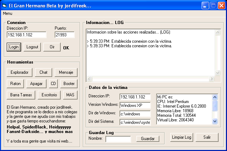Viewport: 227px width, 151px height.
Task: Click the Limpiar Log button
Action: [x=182, y=137]
